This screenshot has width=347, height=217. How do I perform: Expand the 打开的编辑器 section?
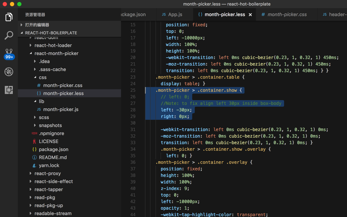tap(37, 25)
